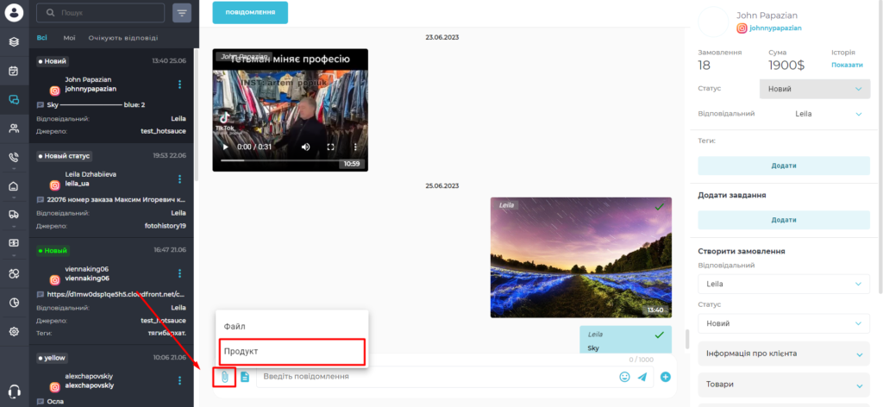
Task: Click the chat list scrollbar
Action: [x=196, y=113]
